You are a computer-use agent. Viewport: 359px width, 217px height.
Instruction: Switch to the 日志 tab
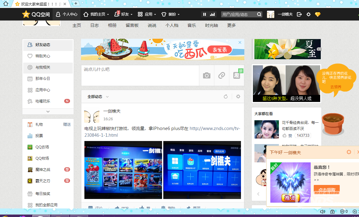(x=94, y=25)
